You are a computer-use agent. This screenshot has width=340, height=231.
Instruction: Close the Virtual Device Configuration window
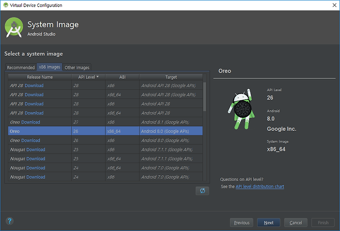tap(334, 5)
